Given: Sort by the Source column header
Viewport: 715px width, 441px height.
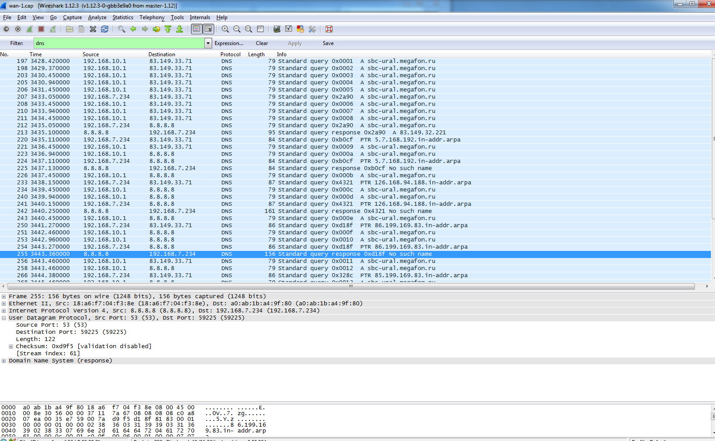Looking at the screenshot, I should coord(91,54).
